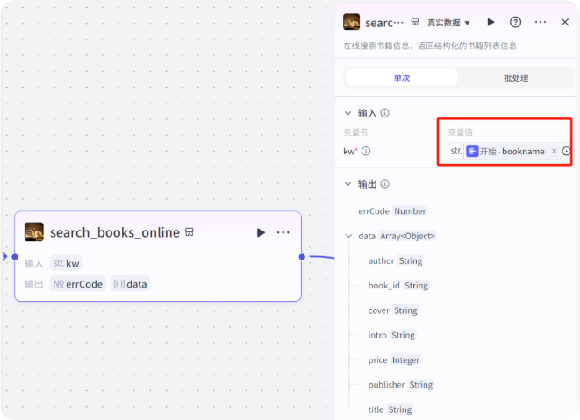Open the variable selector icon beside bookname
580x420 pixels.
tap(566, 151)
